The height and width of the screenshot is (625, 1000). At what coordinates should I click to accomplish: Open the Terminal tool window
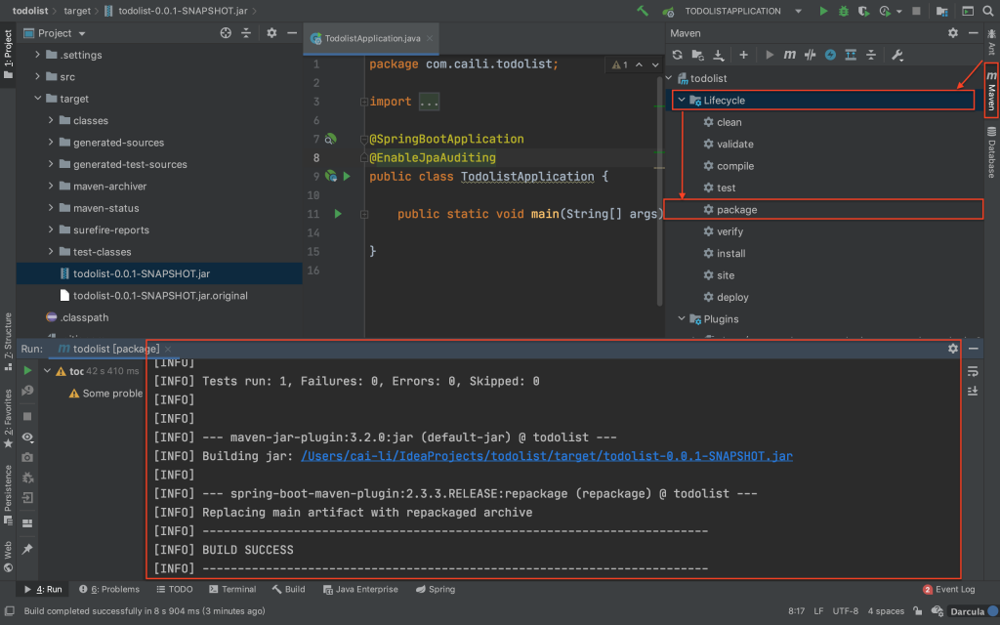(232, 589)
